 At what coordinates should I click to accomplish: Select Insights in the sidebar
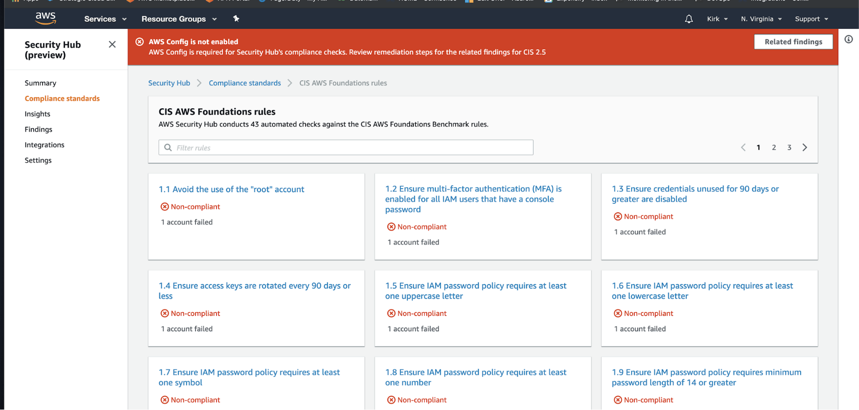point(38,114)
